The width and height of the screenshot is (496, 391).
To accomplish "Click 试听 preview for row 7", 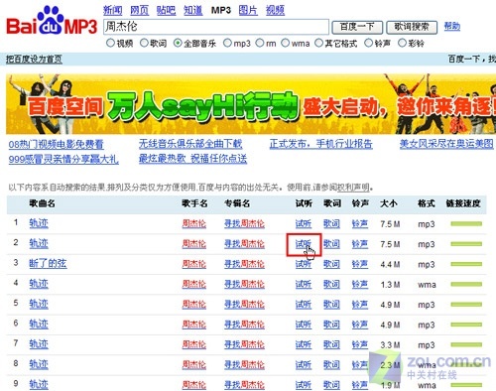I will pos(304,345).
